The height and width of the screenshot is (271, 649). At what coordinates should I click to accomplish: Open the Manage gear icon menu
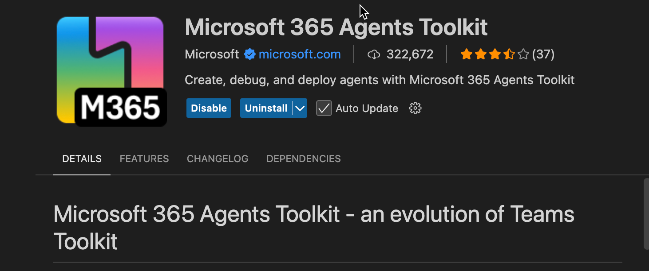point(415,108)
